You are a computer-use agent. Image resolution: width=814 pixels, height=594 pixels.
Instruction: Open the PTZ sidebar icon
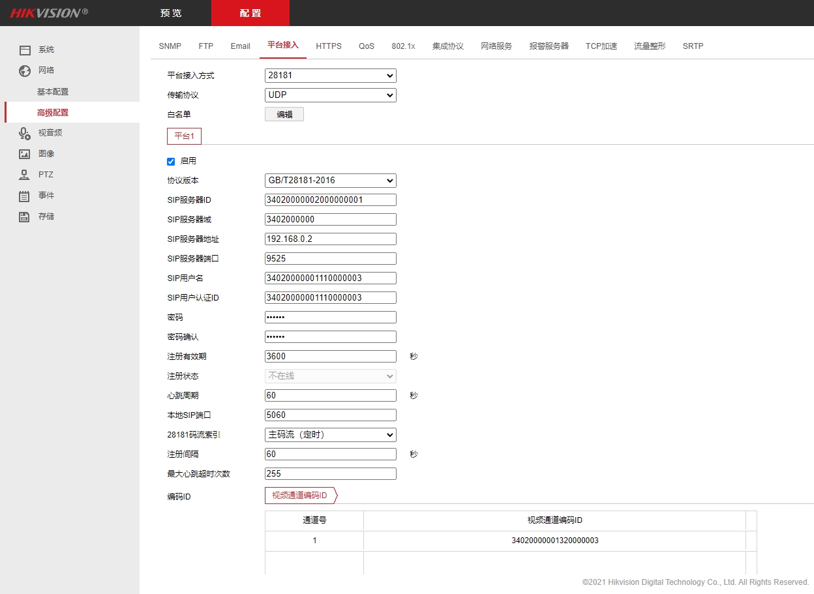pyautogui.click(x=25, y=175)
